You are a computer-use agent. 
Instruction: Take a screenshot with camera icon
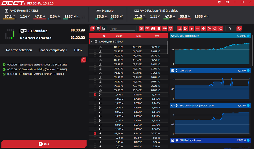[227, 2]
